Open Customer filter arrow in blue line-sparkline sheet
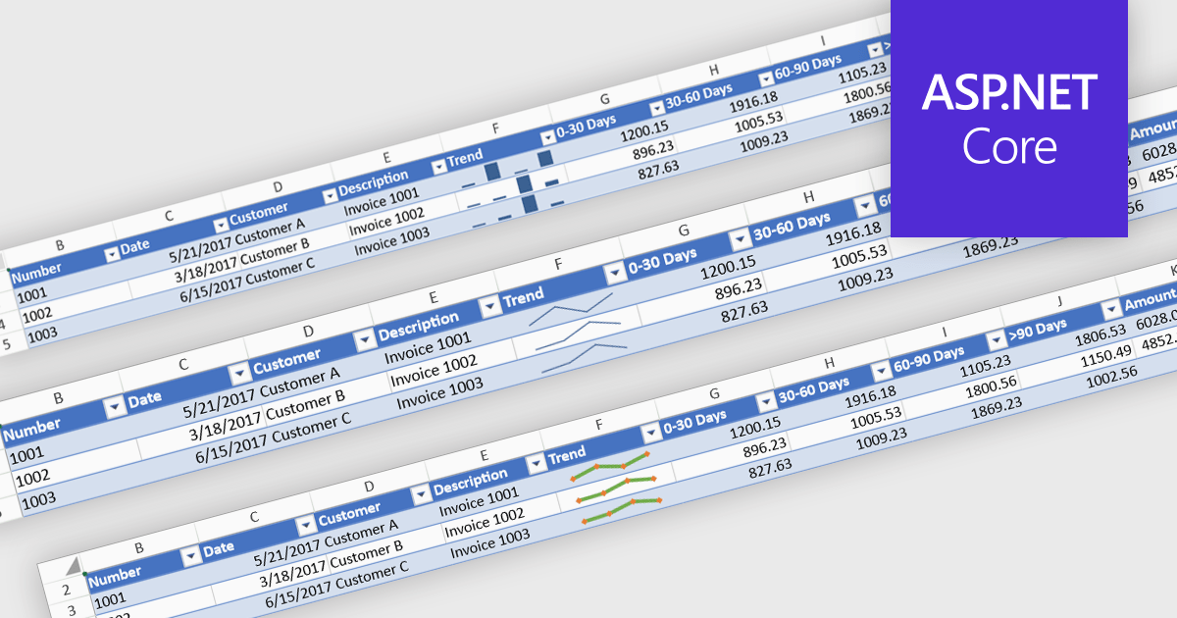Screen dimensions: 1177x618 (365, 340)
